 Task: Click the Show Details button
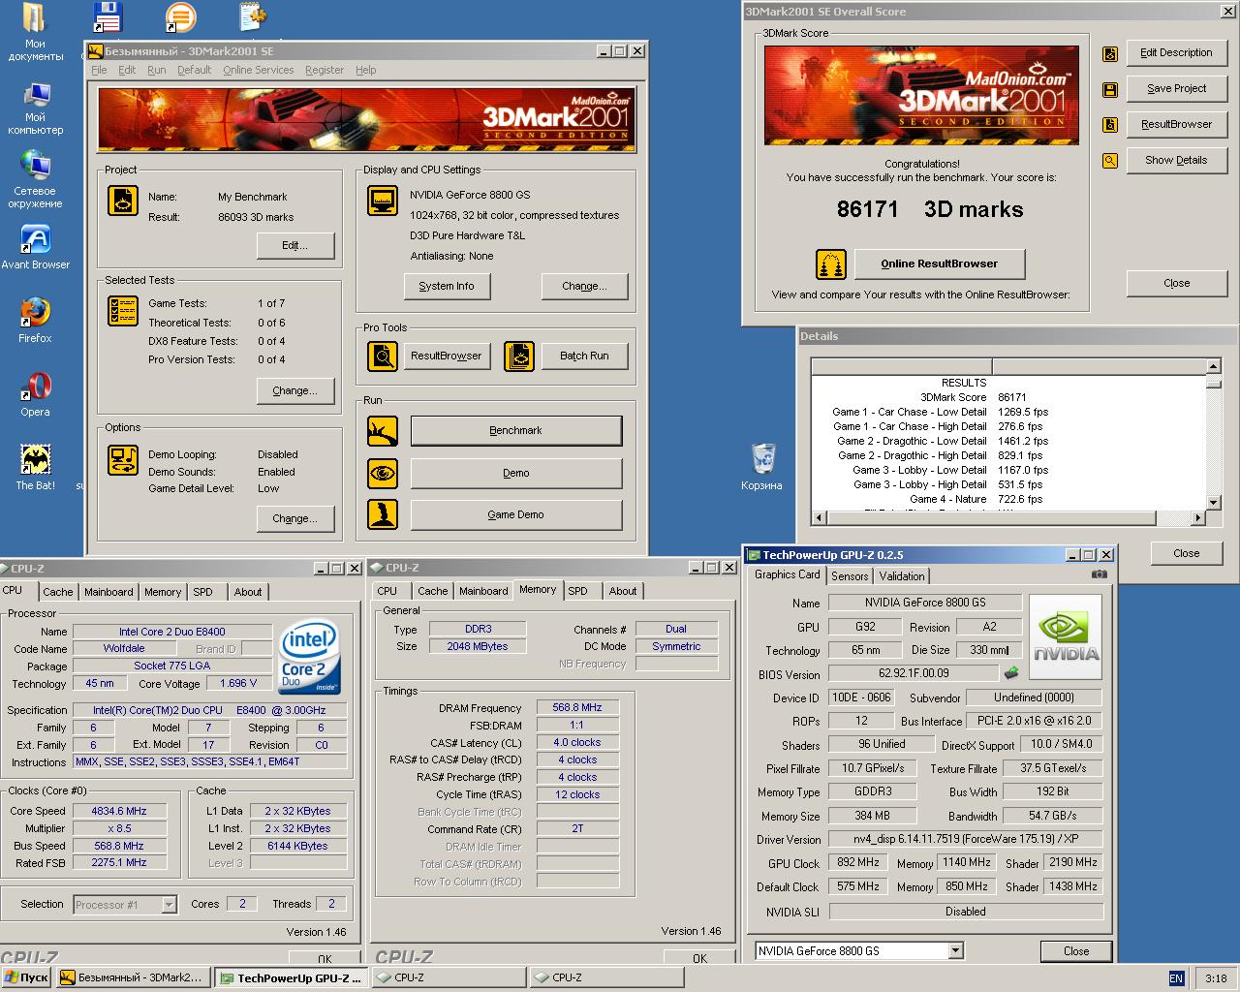(1176, 161)
